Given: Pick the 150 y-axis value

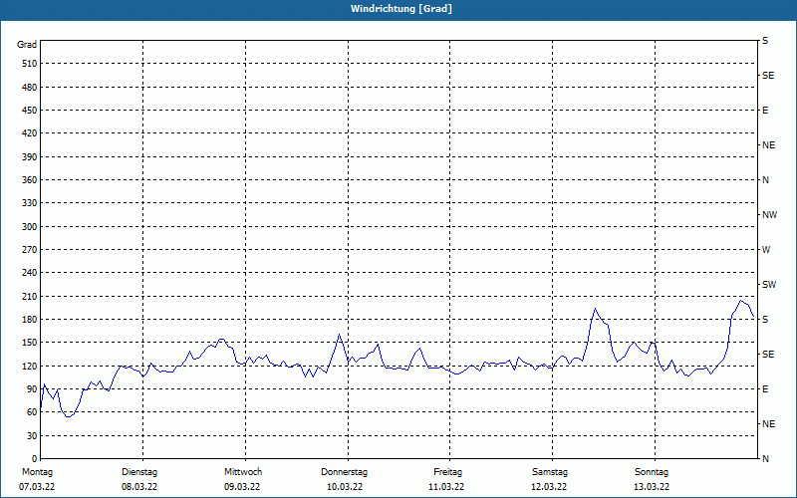Looking at the screenshot, I should click(x=30, y=343).
